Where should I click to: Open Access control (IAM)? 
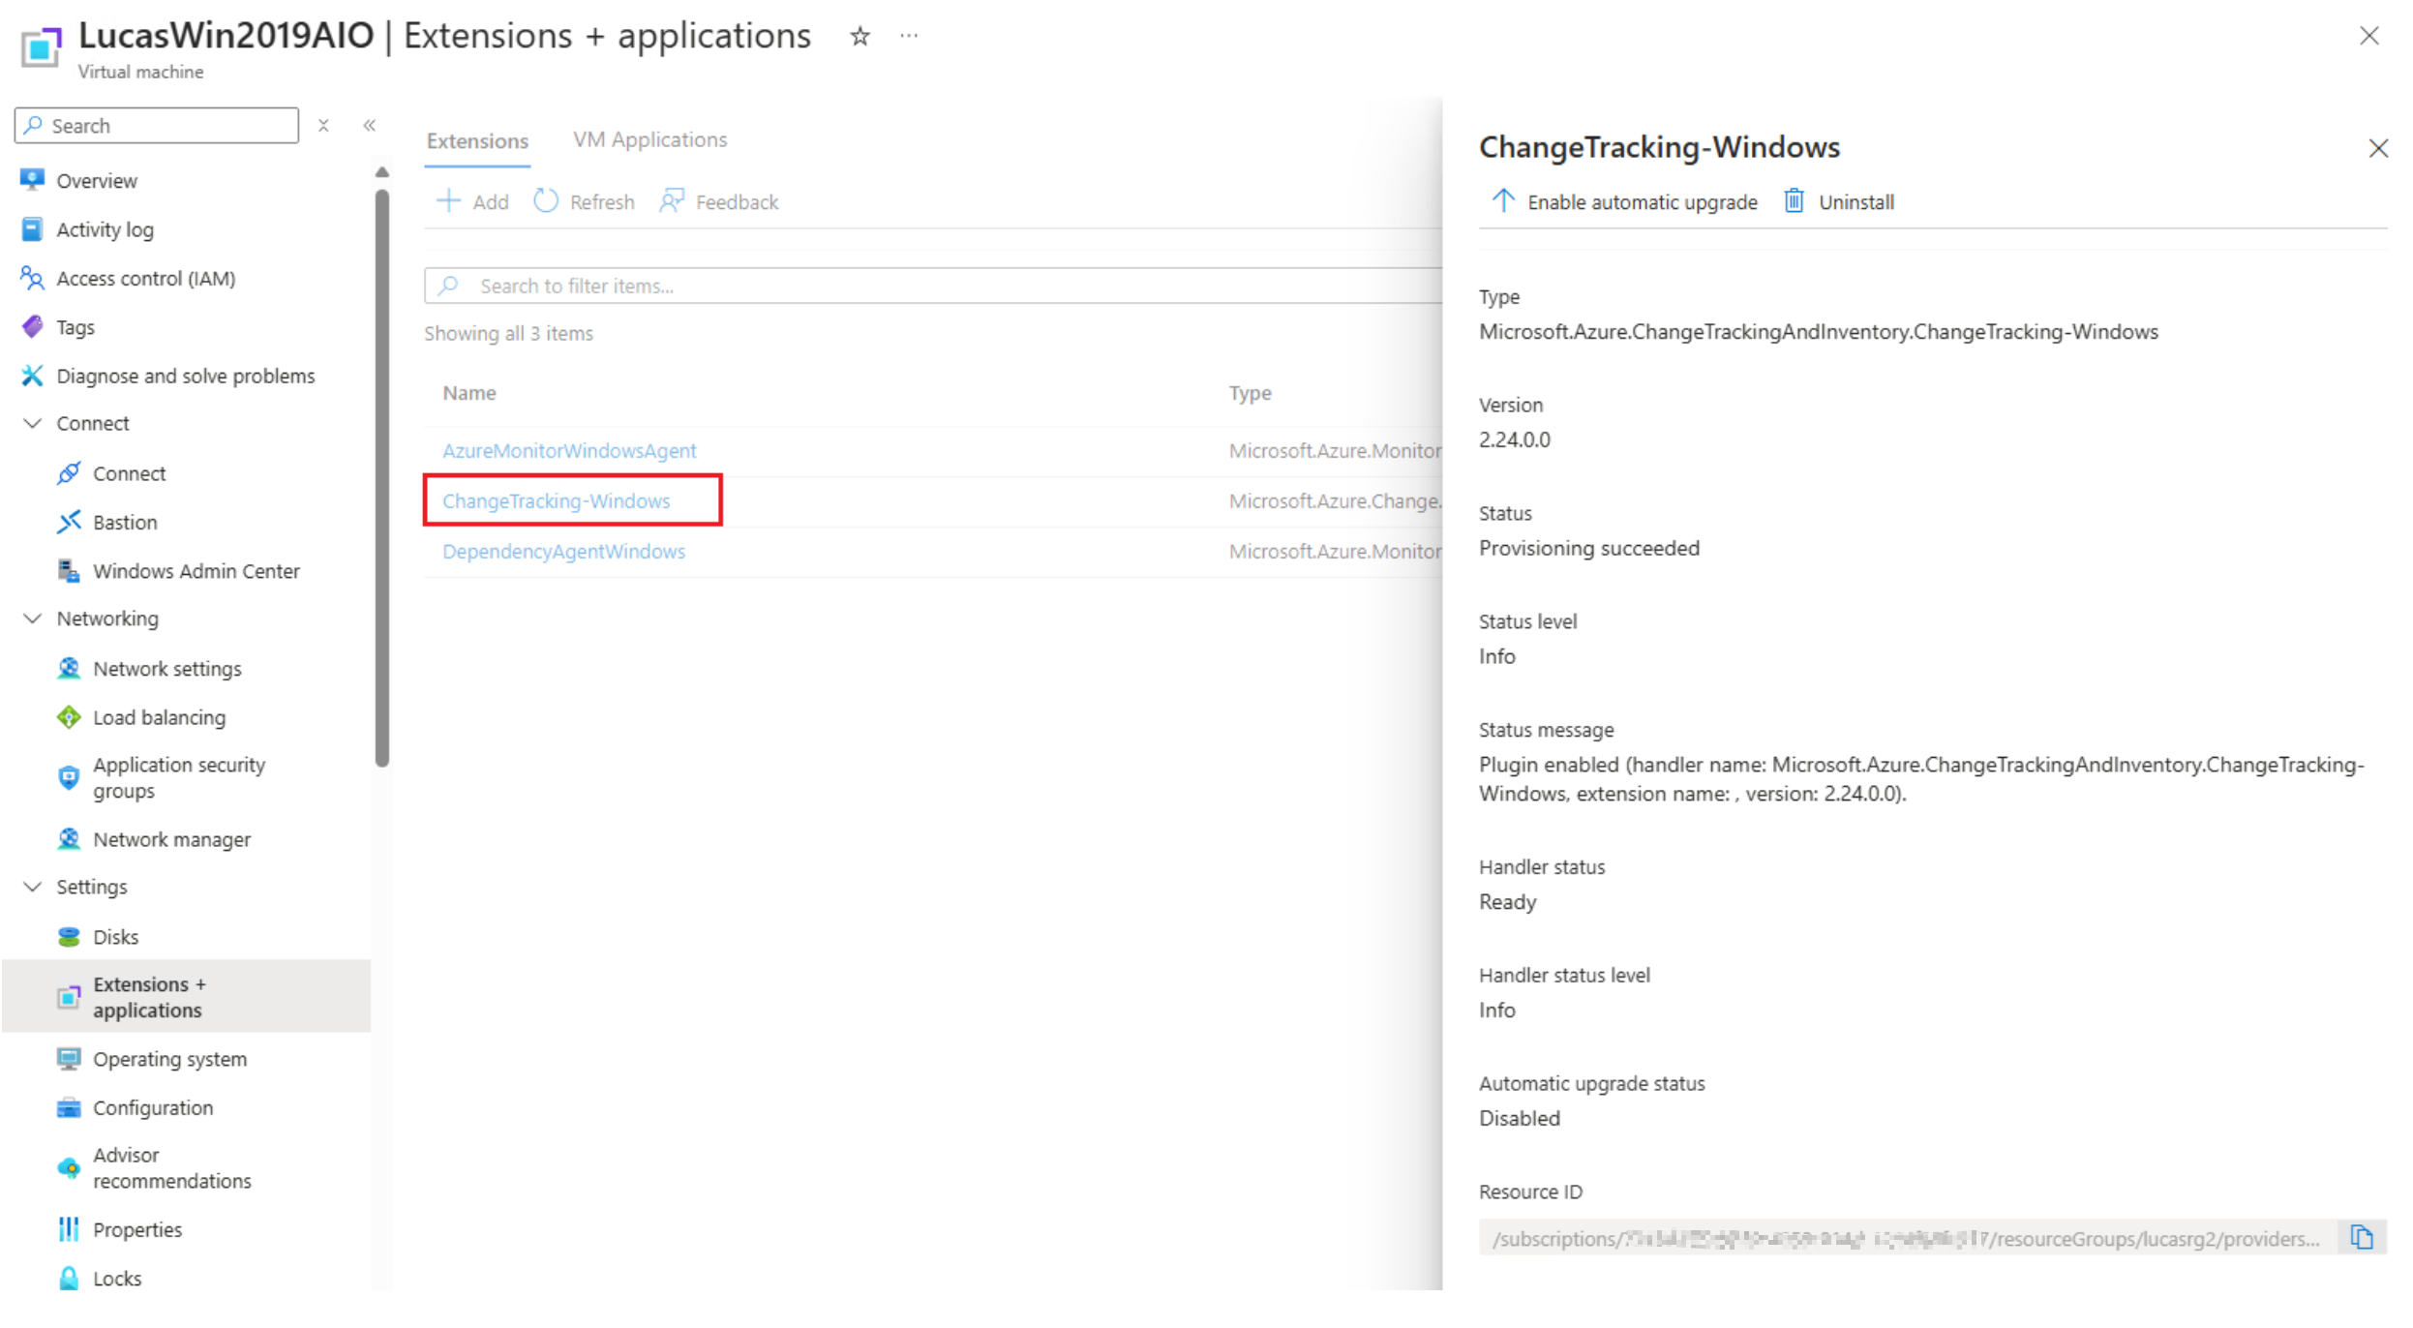click(145, 279)
